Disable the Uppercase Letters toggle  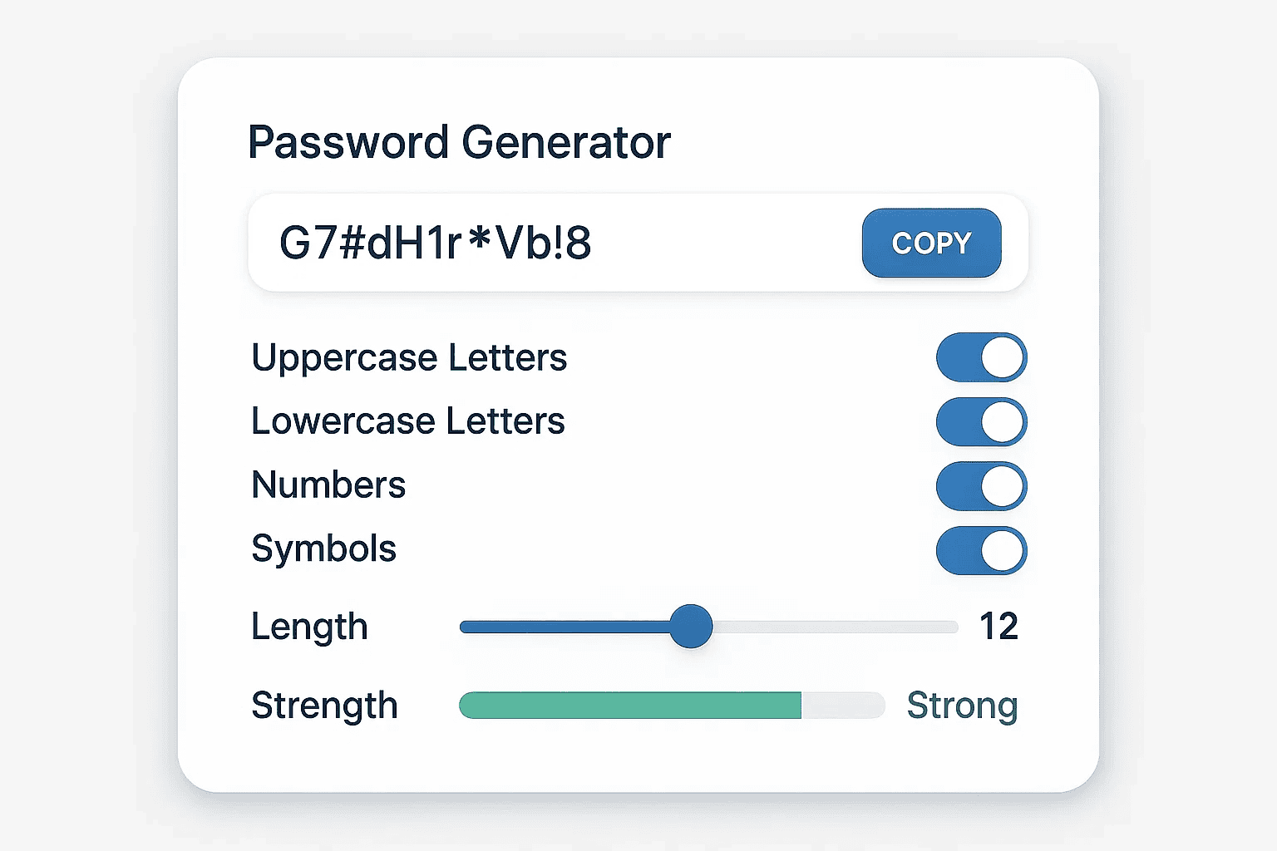(x=981, y=358)
